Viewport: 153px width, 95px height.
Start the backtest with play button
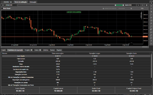[x=139, y=5]
